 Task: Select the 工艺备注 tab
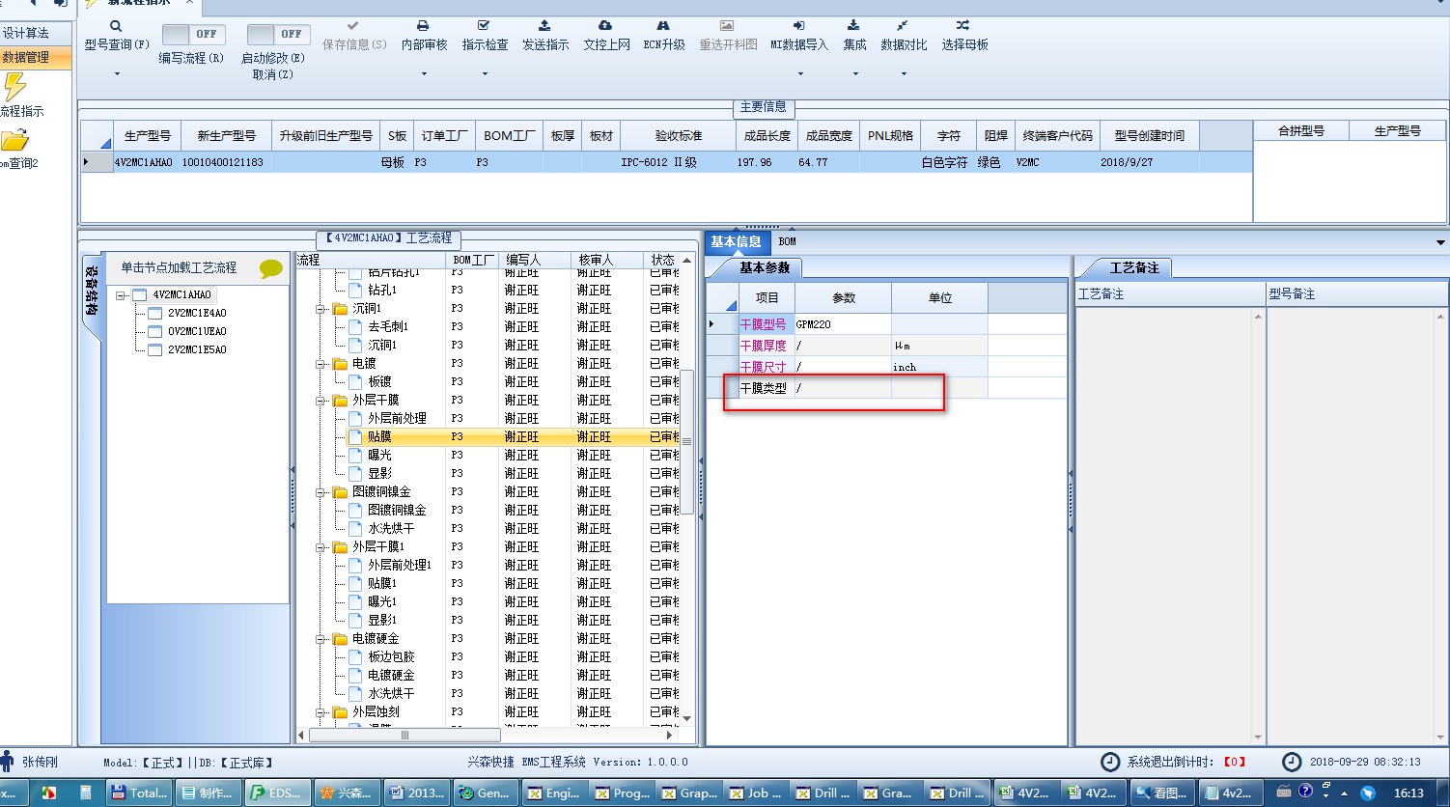pos(1133,267)
